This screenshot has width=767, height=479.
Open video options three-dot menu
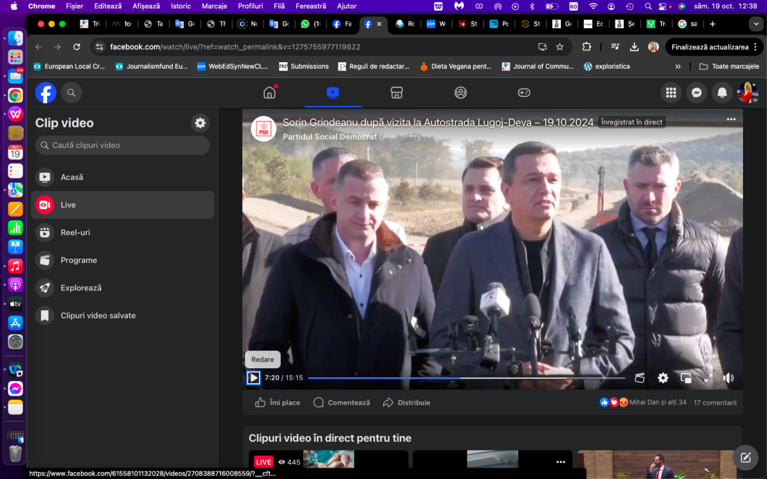(x=731, y=119)
